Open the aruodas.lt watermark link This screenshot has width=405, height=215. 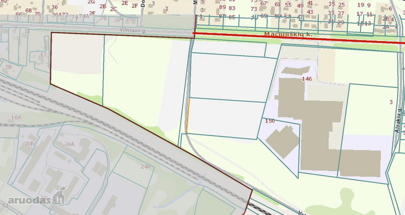[x=35, y=201]
